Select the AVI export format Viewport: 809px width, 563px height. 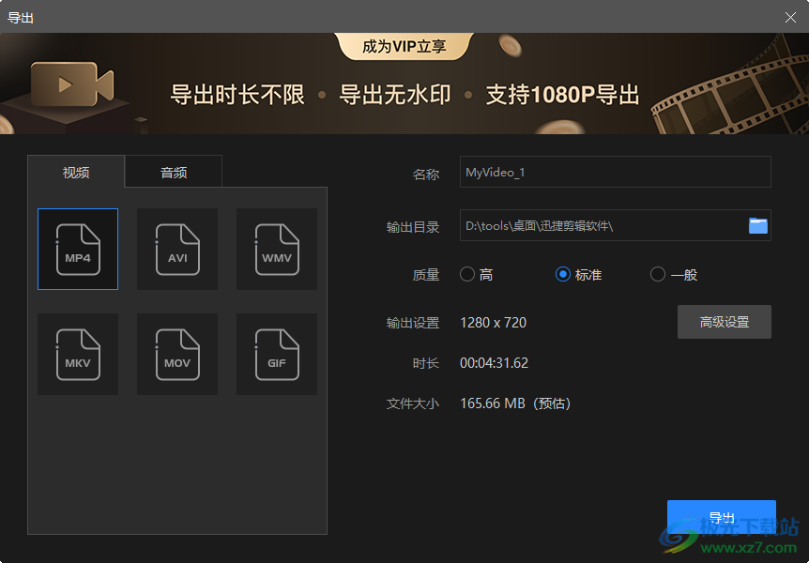pyautogui.click(x=176, y=249)
